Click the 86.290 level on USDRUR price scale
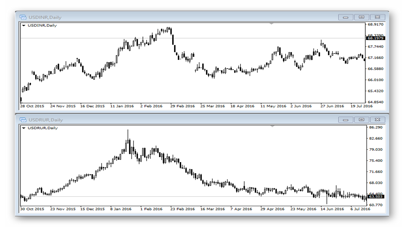This screenshot has width=404, height=227. click(x=375, y=127)
